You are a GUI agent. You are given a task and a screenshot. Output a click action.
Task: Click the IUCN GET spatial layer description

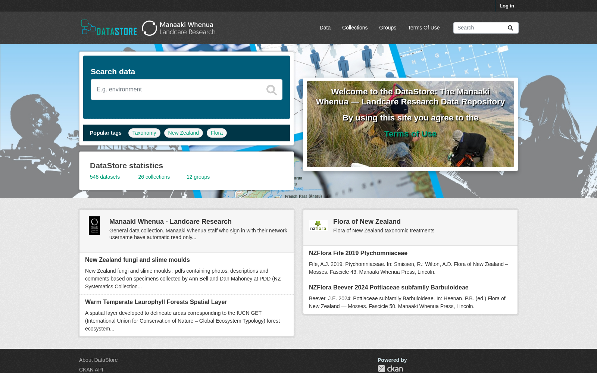182,321
